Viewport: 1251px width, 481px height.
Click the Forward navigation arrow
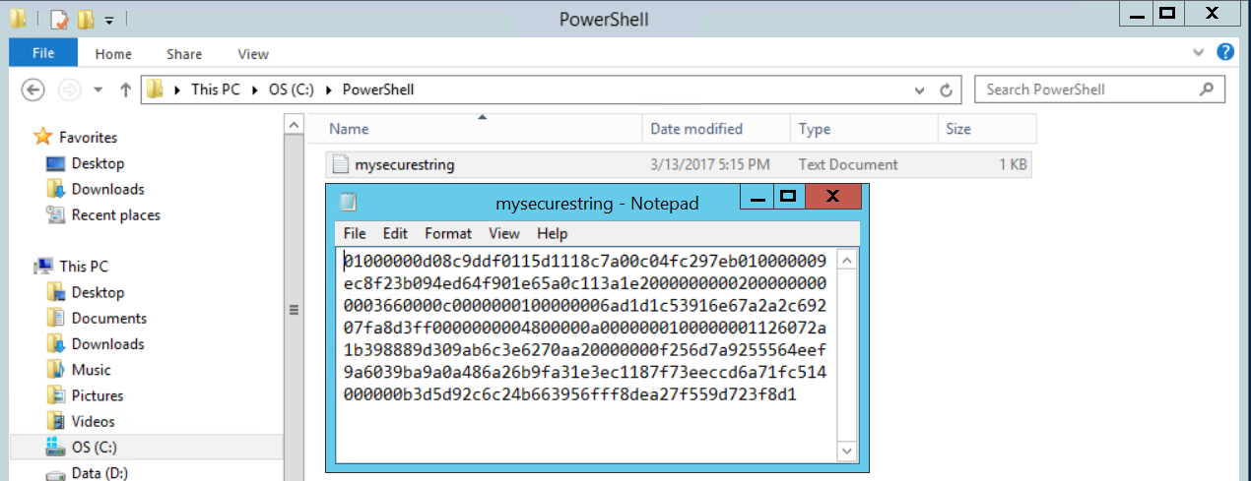click(69, 90)
